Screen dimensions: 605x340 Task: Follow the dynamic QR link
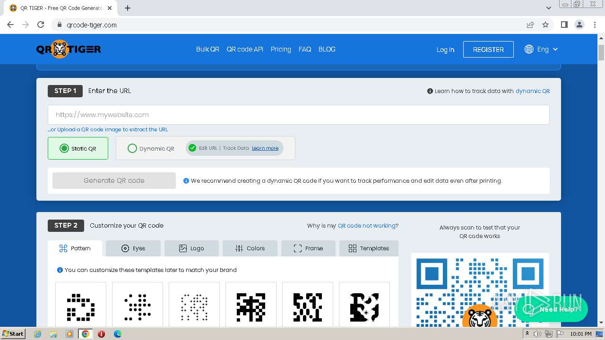pyautogui.click(x=533, y=91)
